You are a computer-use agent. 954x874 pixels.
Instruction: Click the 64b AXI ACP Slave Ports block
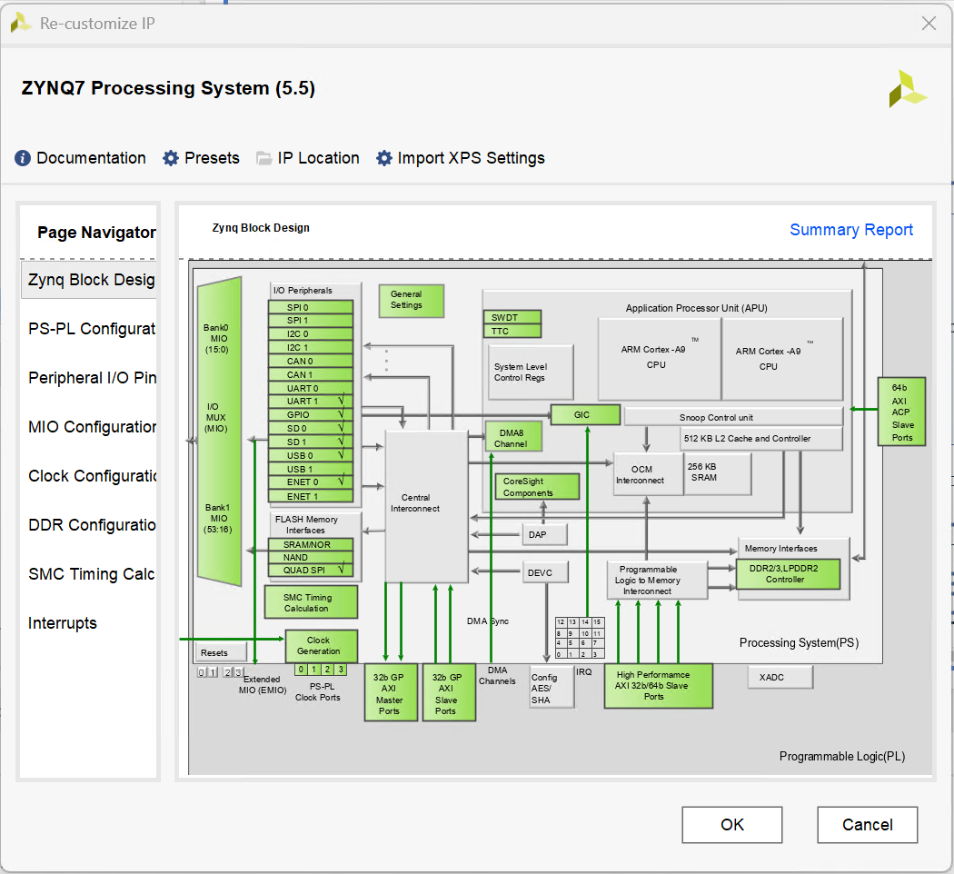coord(901,412)
